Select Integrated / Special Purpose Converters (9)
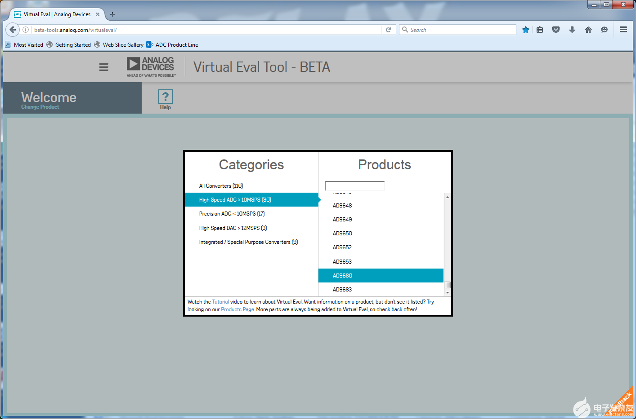Viewport: 636px width, 419px height. point(251,242)
